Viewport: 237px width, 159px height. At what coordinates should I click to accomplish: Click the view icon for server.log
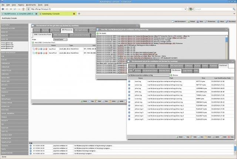[x=129, y=85]
